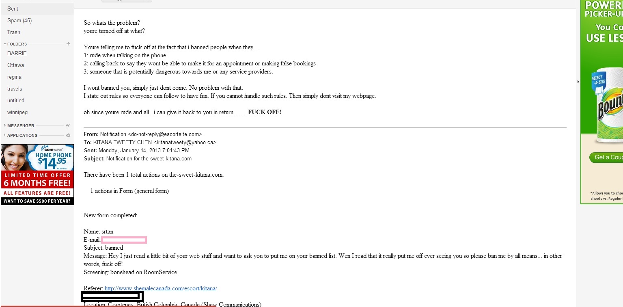Screen dimensions: 623x307
Task: Click the Get a Coupon button
Action: [x=606, y=157]
